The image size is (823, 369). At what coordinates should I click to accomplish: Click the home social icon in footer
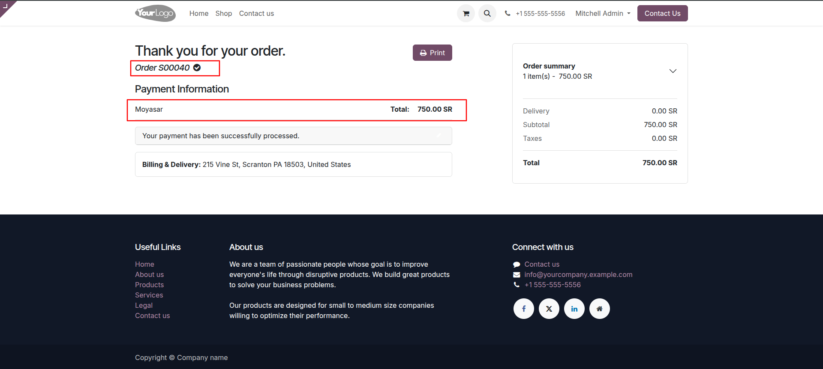600,309
